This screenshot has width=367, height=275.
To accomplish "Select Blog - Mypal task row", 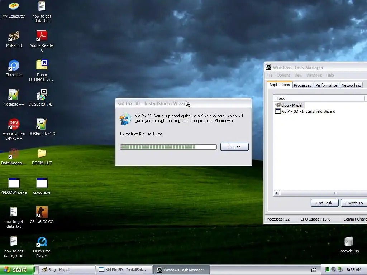I will point(289,105).
